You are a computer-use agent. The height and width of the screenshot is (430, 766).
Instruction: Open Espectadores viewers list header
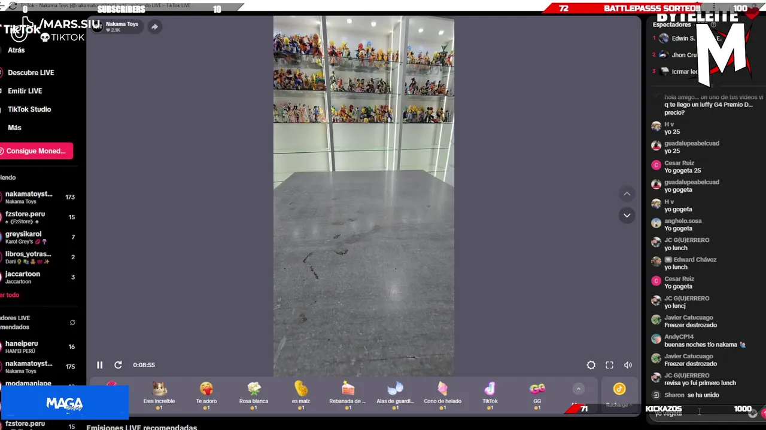click(672, 24)
